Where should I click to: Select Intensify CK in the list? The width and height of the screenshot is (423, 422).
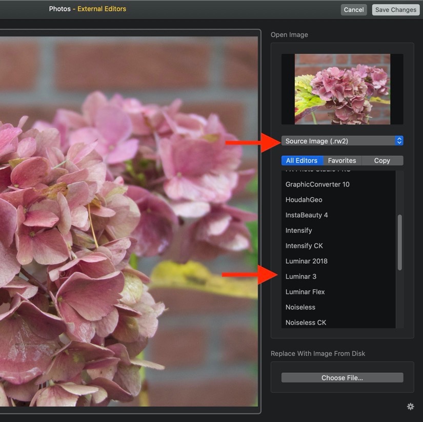304,246
